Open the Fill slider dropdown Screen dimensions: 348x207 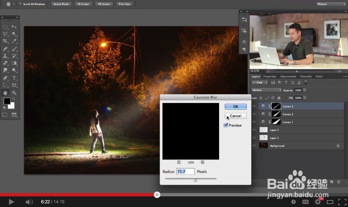[x=305, y=98]
